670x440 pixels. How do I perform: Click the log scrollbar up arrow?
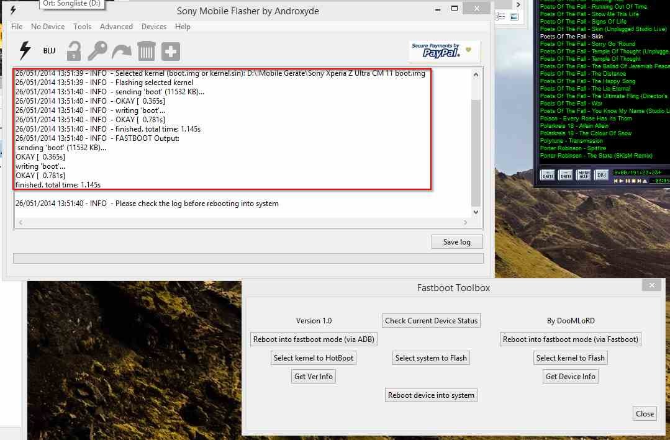[476, 74]
